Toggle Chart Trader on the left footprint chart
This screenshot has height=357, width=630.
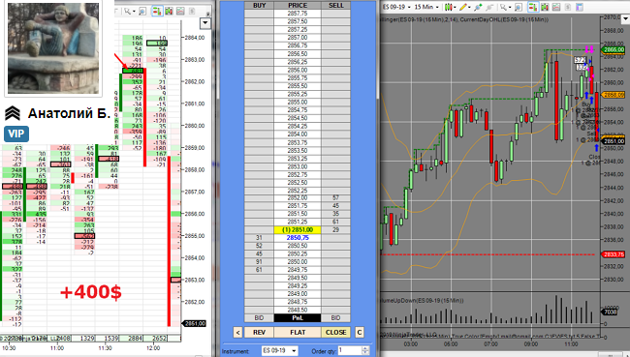157,11
